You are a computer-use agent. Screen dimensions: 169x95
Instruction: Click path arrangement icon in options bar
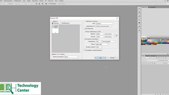click(x=42, y=4)
